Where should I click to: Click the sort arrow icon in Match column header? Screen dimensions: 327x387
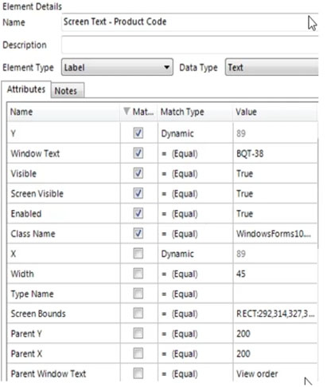pyautogui.click(x=127, y=111)
